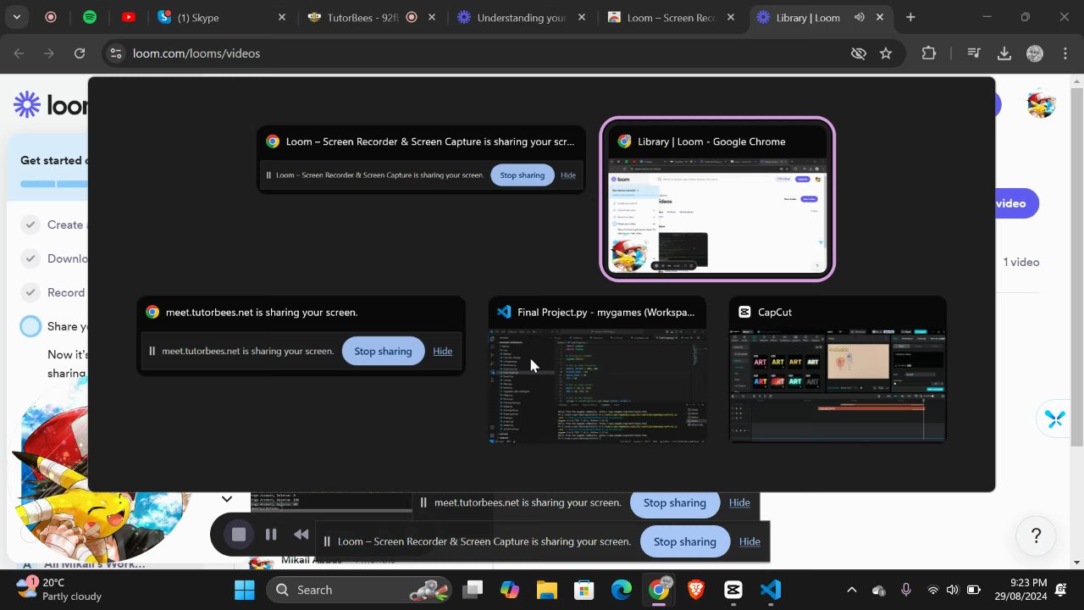The image size is (1084, 610).
Task: Open the Windows Start menu
Action: coord(244,590)
